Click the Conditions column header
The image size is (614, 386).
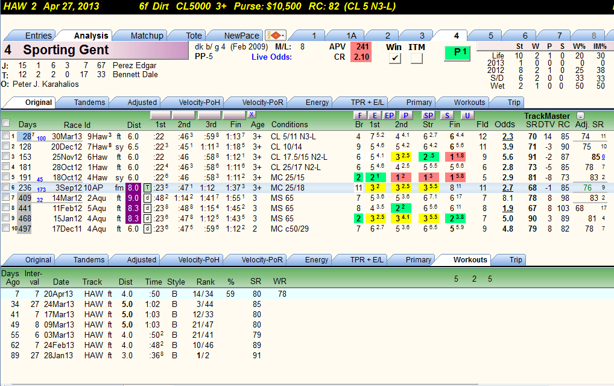click(x=290, y=124)
